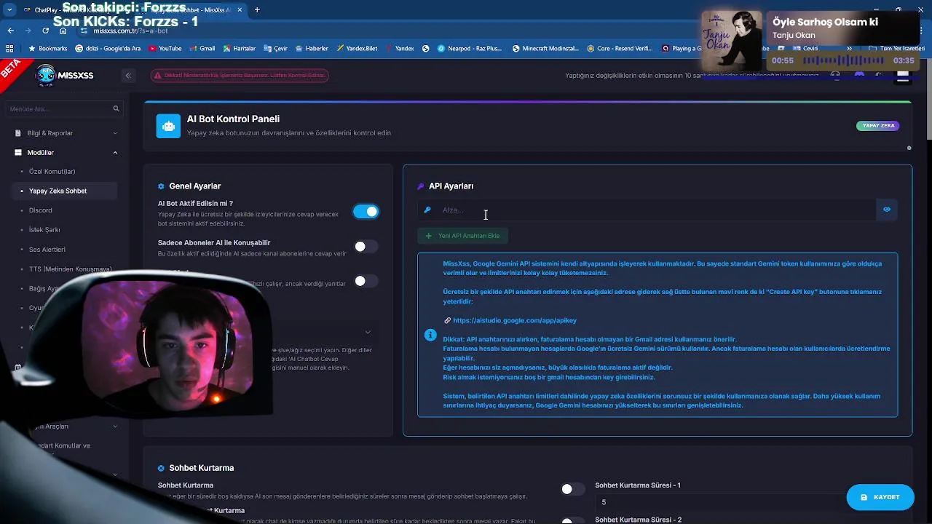Screen dimensions: 932x524
Task: Click the Modüller grid icon
Action: [18, 153]
